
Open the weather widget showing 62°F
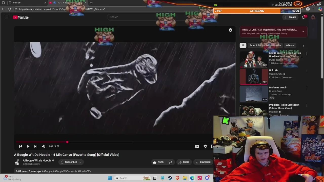point(13,178)
